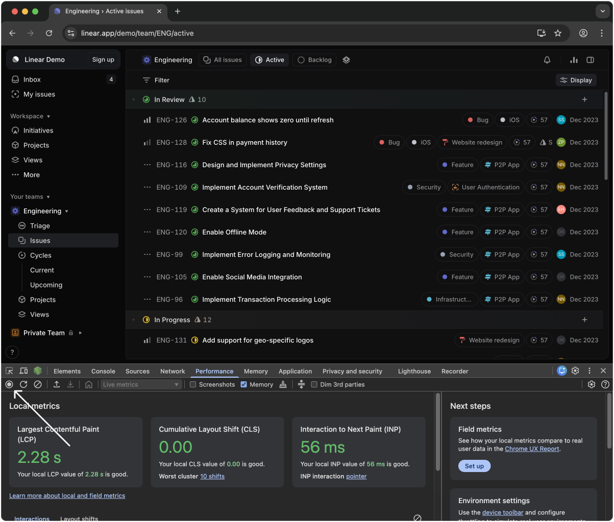Screen dimensions: 614x522
Task: Open the Live metrics dropdown
Action: (141, 384)
